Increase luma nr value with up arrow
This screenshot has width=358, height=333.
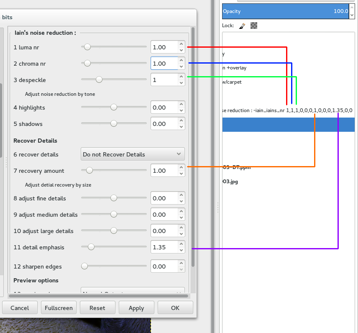(181, 44)
